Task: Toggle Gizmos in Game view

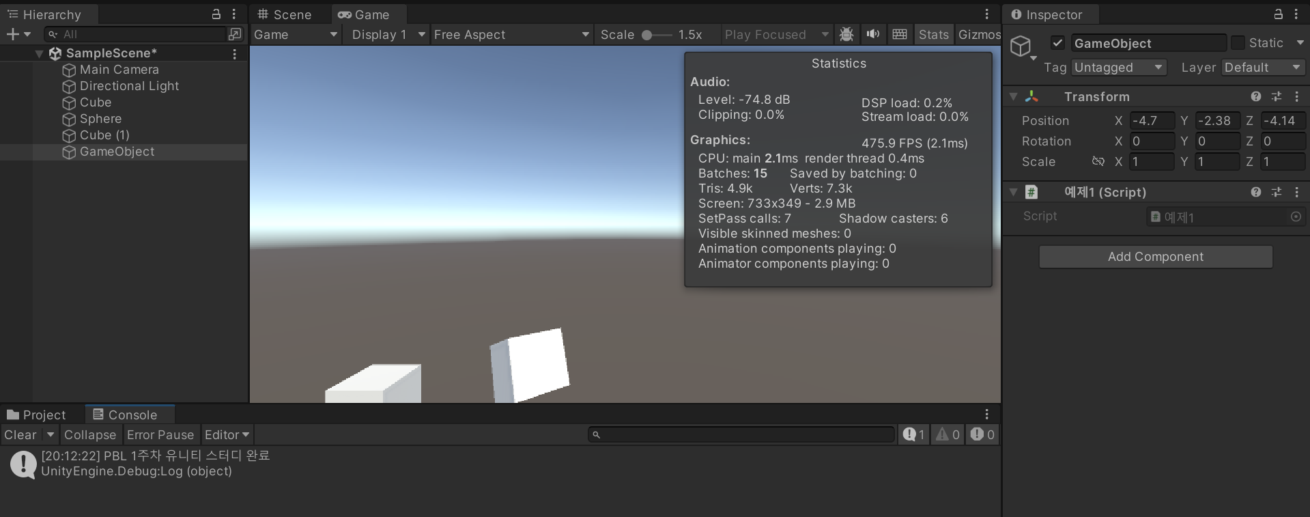Action: coord(979,34)
